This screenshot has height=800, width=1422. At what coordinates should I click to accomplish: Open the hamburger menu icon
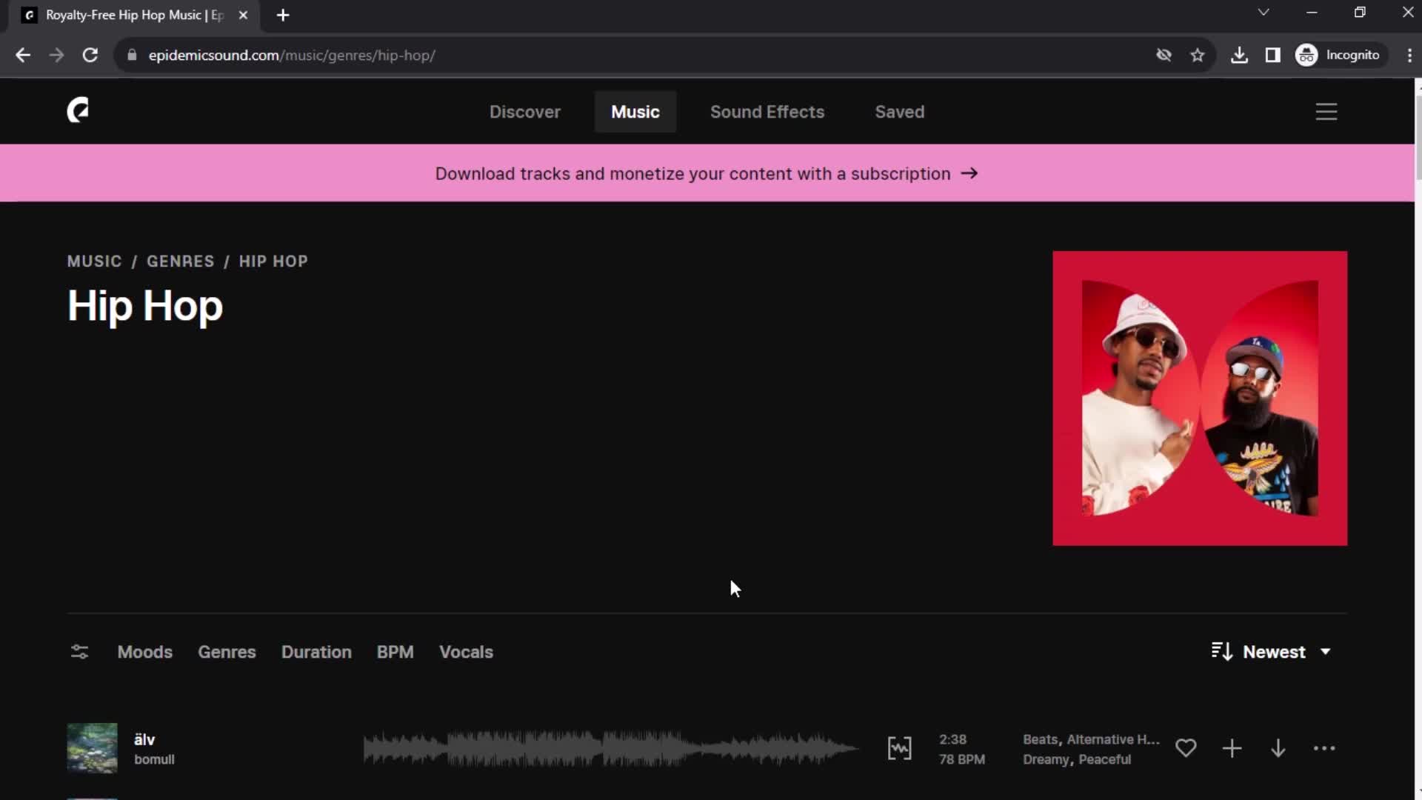coord(1326,112)
